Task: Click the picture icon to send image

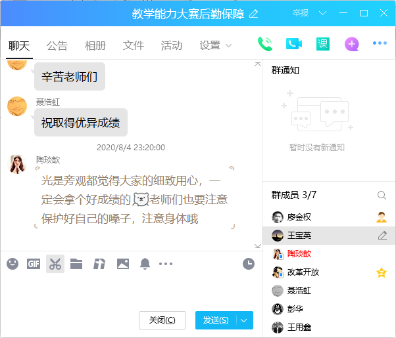Action: coord(122,264)
